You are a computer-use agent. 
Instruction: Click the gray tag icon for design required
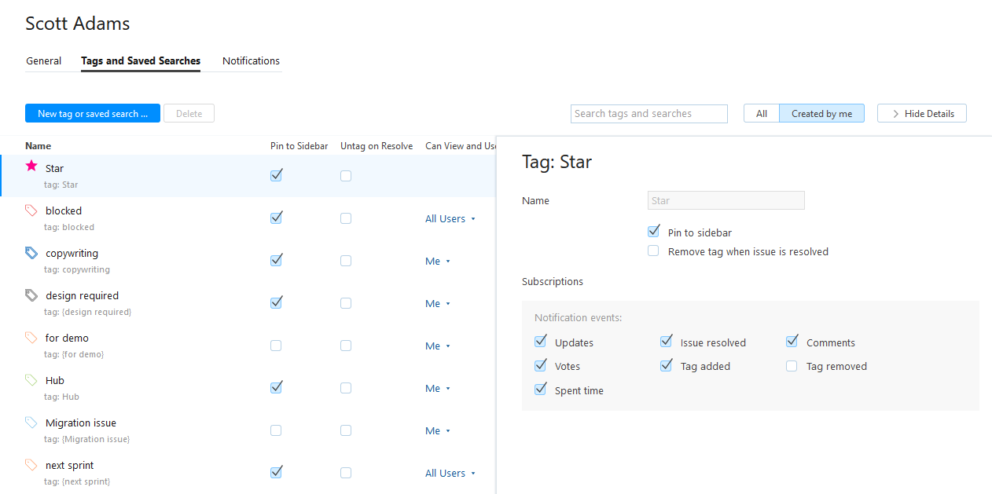[31, 295]
